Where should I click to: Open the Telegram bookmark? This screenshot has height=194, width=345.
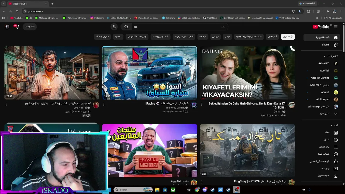168,18
